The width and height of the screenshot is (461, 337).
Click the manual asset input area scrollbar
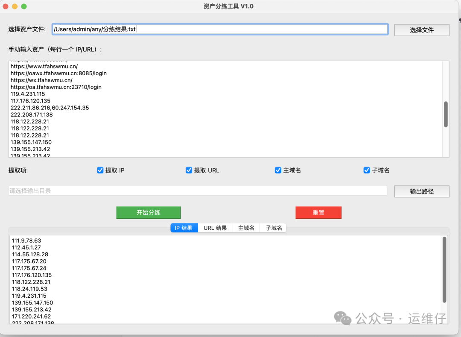446,114
